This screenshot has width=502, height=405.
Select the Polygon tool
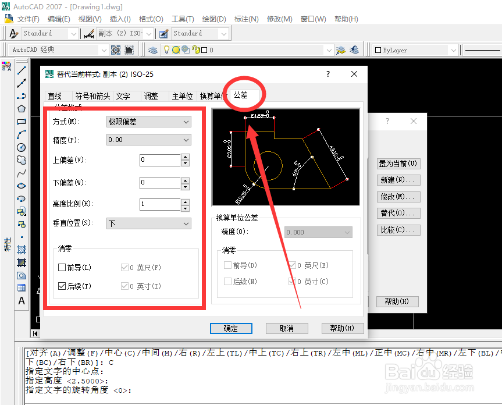coord(22,109)
